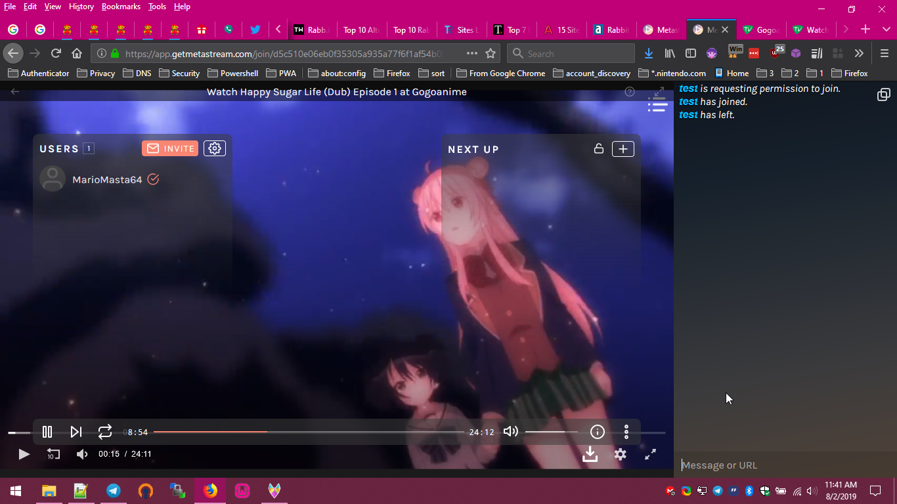Screen dimensions: 897x504
Task: Open the *.nintendo.com bookmarks folder
Action: pyautogui.click(x=672, y=73)
